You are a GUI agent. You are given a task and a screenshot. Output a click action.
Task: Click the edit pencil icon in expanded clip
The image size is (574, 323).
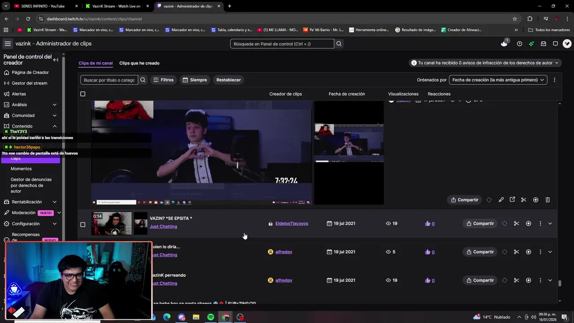pos(501,200)
